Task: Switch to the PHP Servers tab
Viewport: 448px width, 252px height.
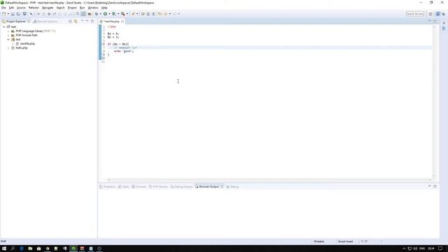Action: (x=158, y=187)
